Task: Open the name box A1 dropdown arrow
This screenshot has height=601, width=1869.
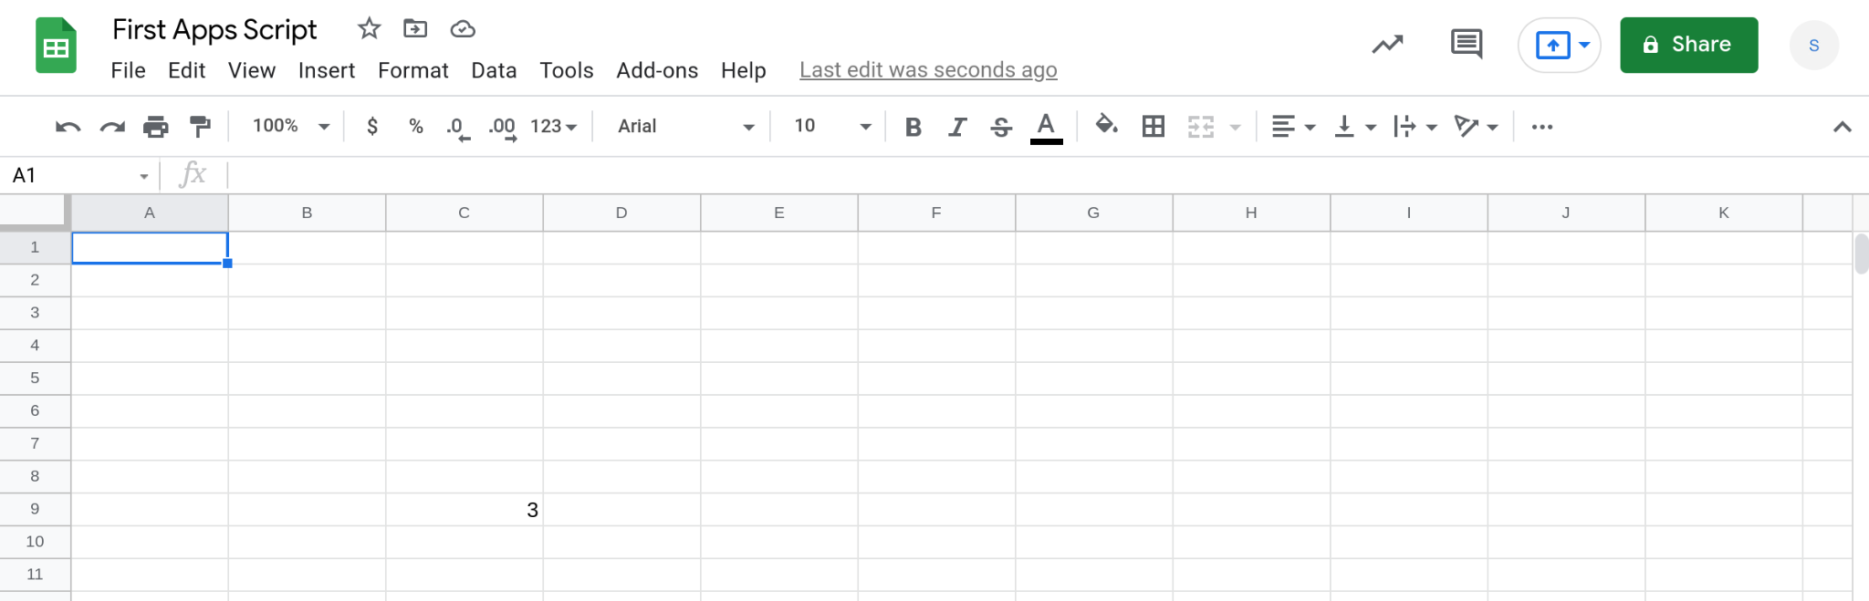Action: [x=144, y=176]
